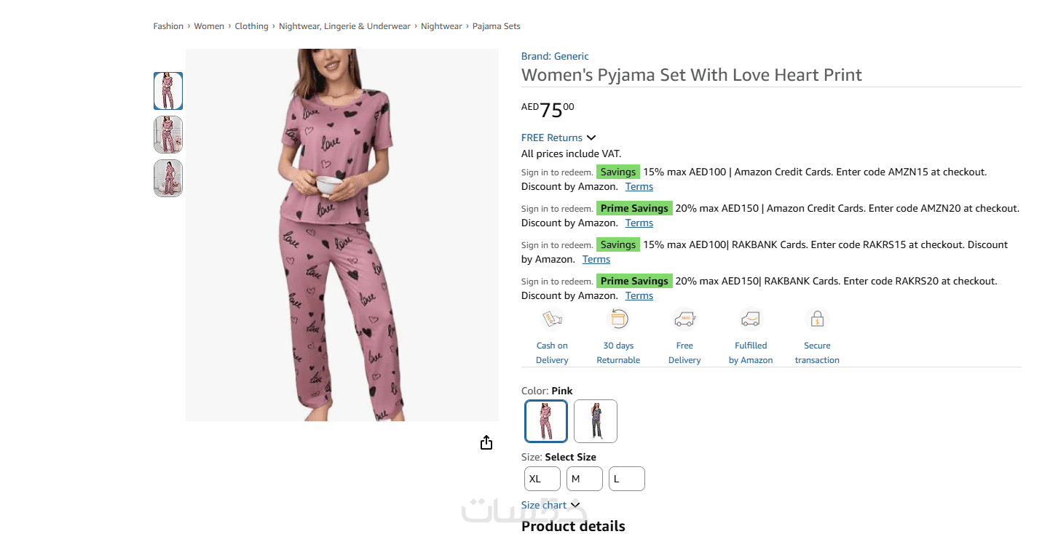Click the 30 days Returnable icon
Image resolution: width=1050 pixels, height=534 pixels.
[x=618, y=319]
